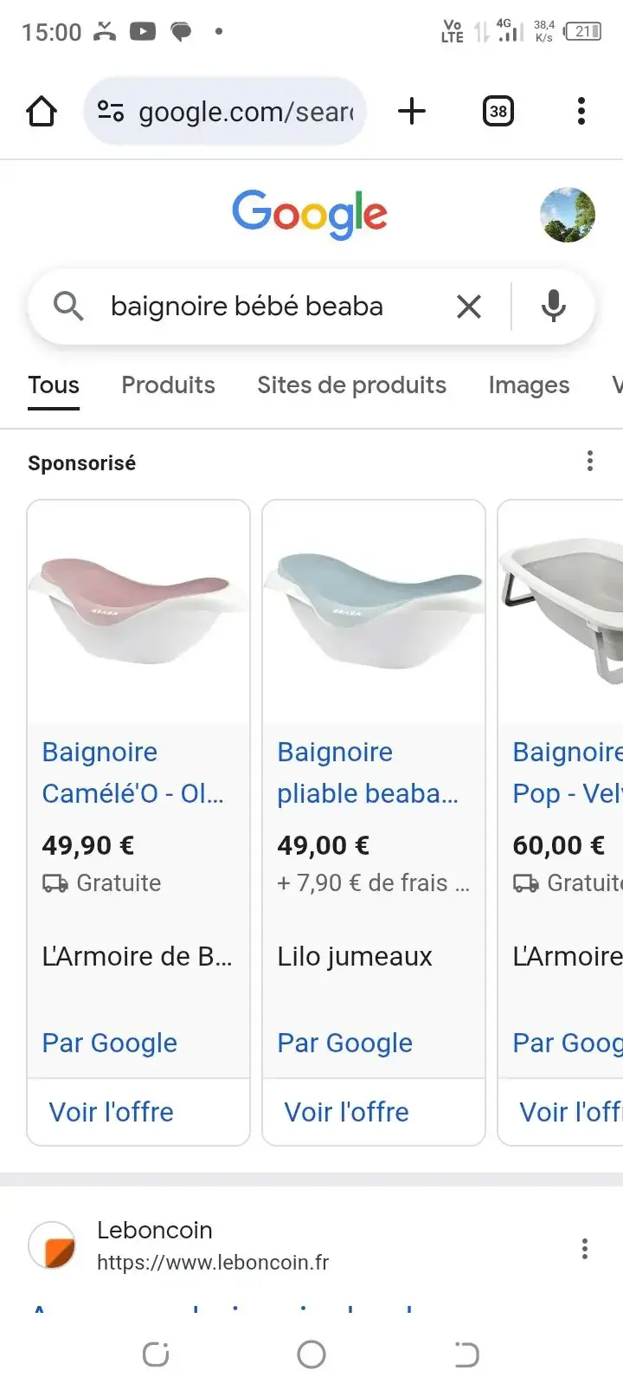Tap the pink Camélé'O bathtub image
This screenshot has width=623, height=1396.
[x=138, y=611]
